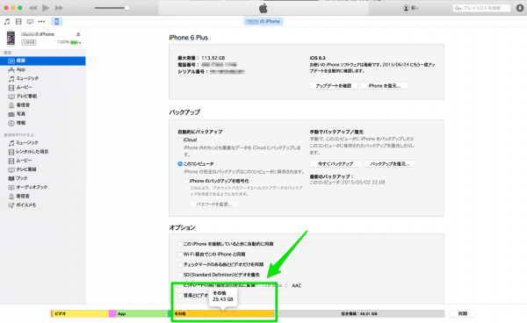Open ムービー under the 設定 section

coord(43,87)
